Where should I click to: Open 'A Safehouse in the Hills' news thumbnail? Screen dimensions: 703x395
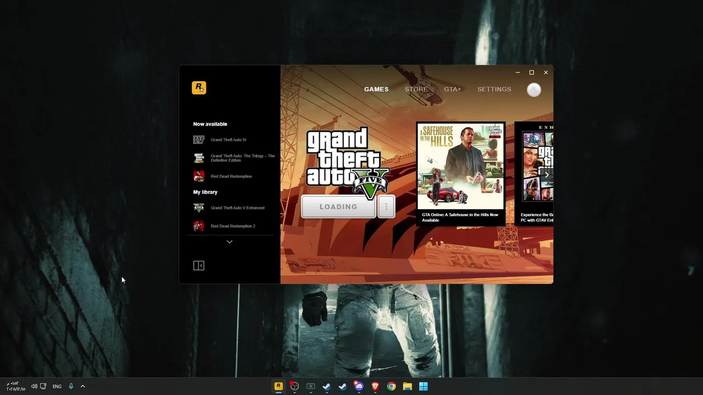click(x=460, y=166)
